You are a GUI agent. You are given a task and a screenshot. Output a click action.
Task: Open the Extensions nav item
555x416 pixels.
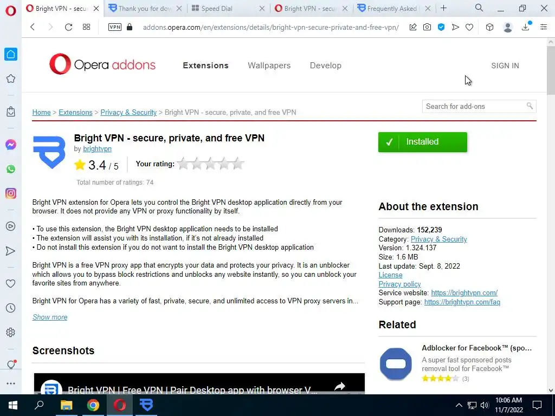point(205,66)
